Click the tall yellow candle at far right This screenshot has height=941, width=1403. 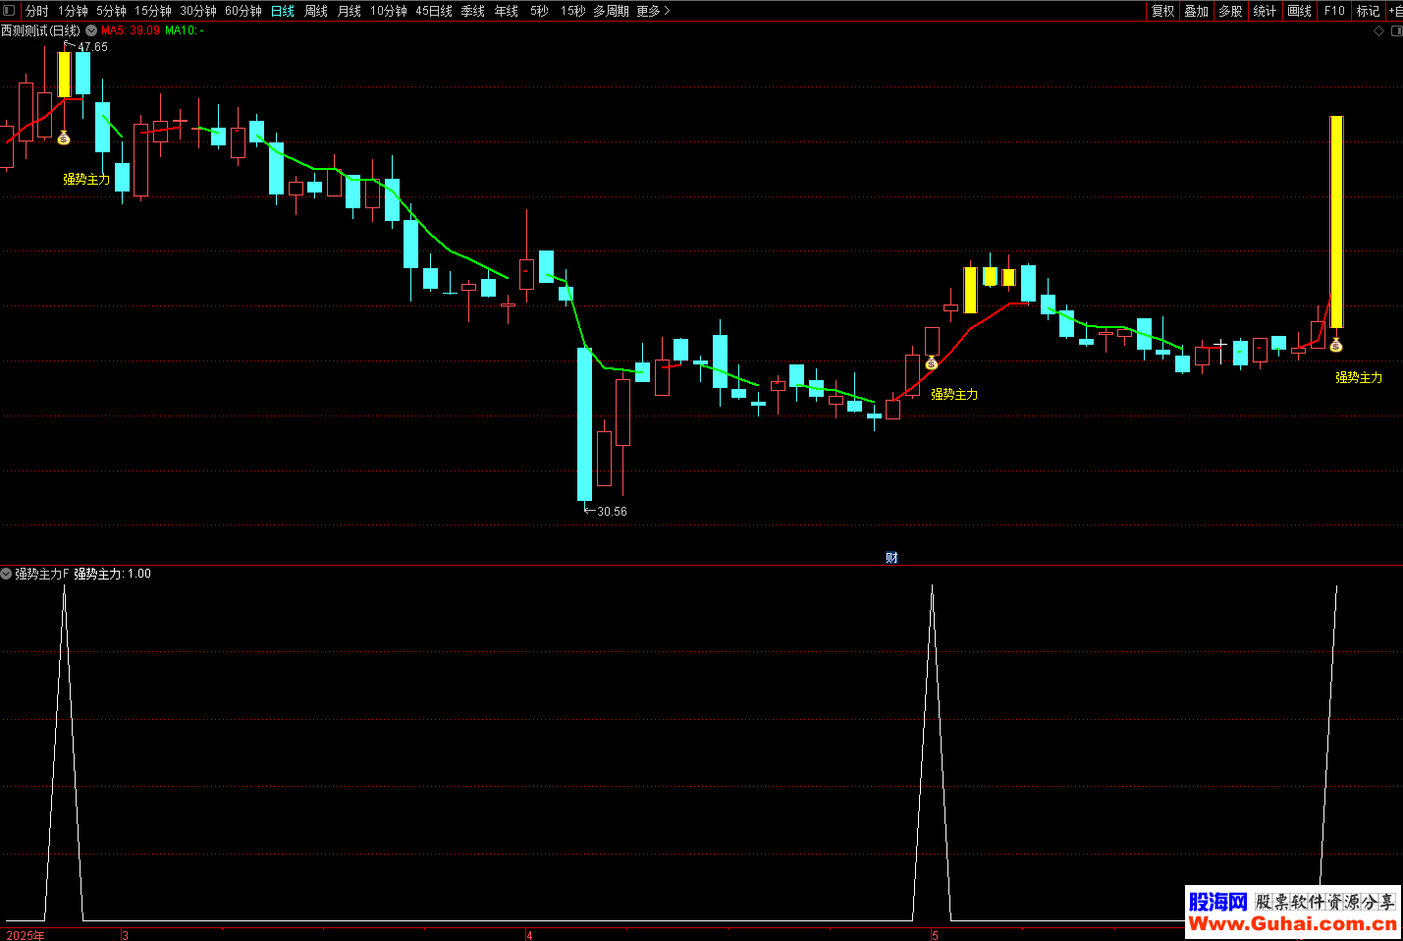[1336, 222]
